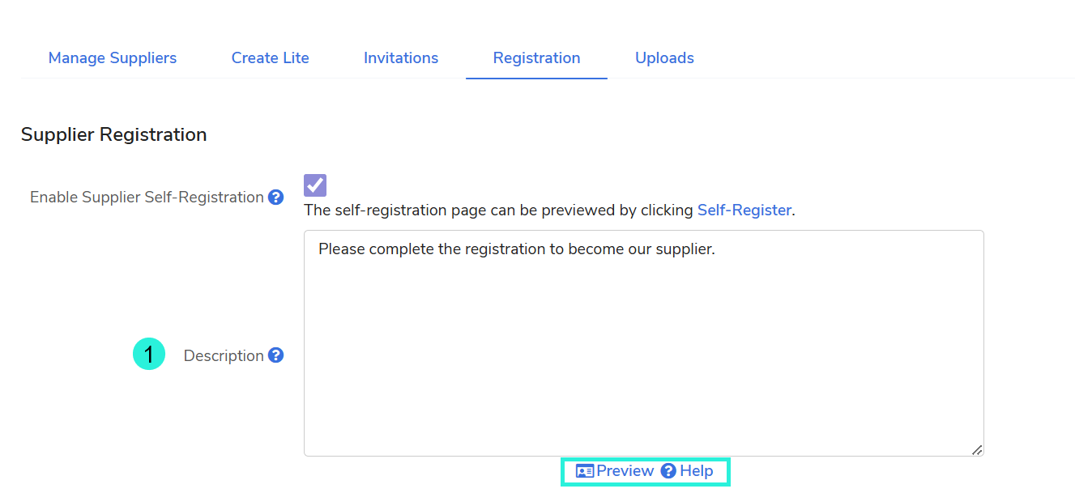Click the Help link text below description
Image resolution: width=1075 pixels, height=493 pixels.
point(697,471)
